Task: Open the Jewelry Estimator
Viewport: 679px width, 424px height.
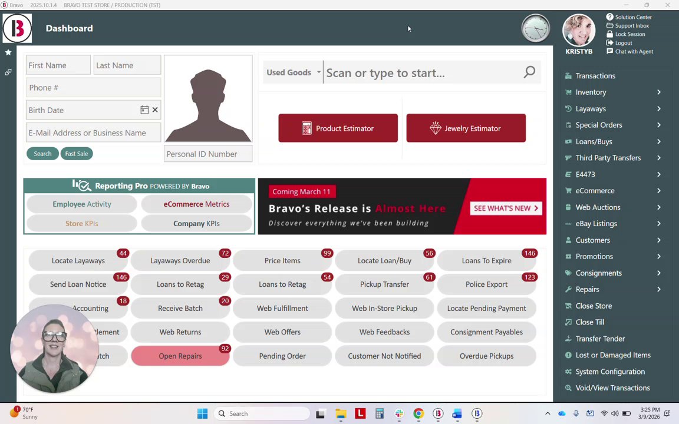Action: (x=466, y=128)
